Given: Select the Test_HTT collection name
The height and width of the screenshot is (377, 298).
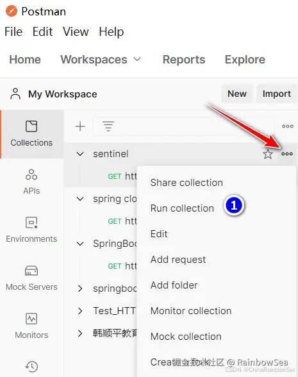Looking at the screenshot, I should [x=114, y=311].
